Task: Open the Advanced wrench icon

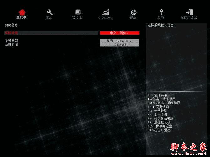Action: point(50,12)
